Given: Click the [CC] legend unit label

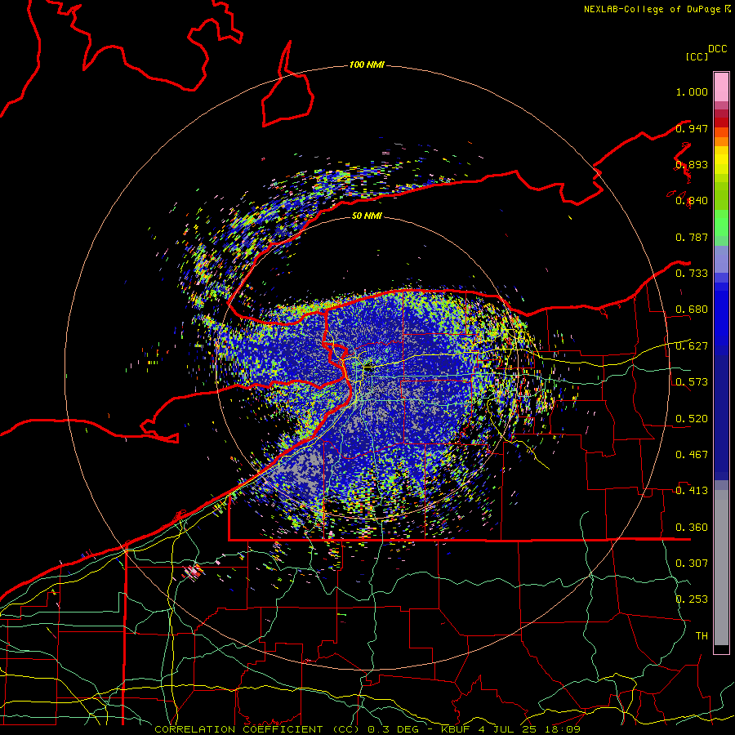Looking at the screenshot, I should (697, 56).
